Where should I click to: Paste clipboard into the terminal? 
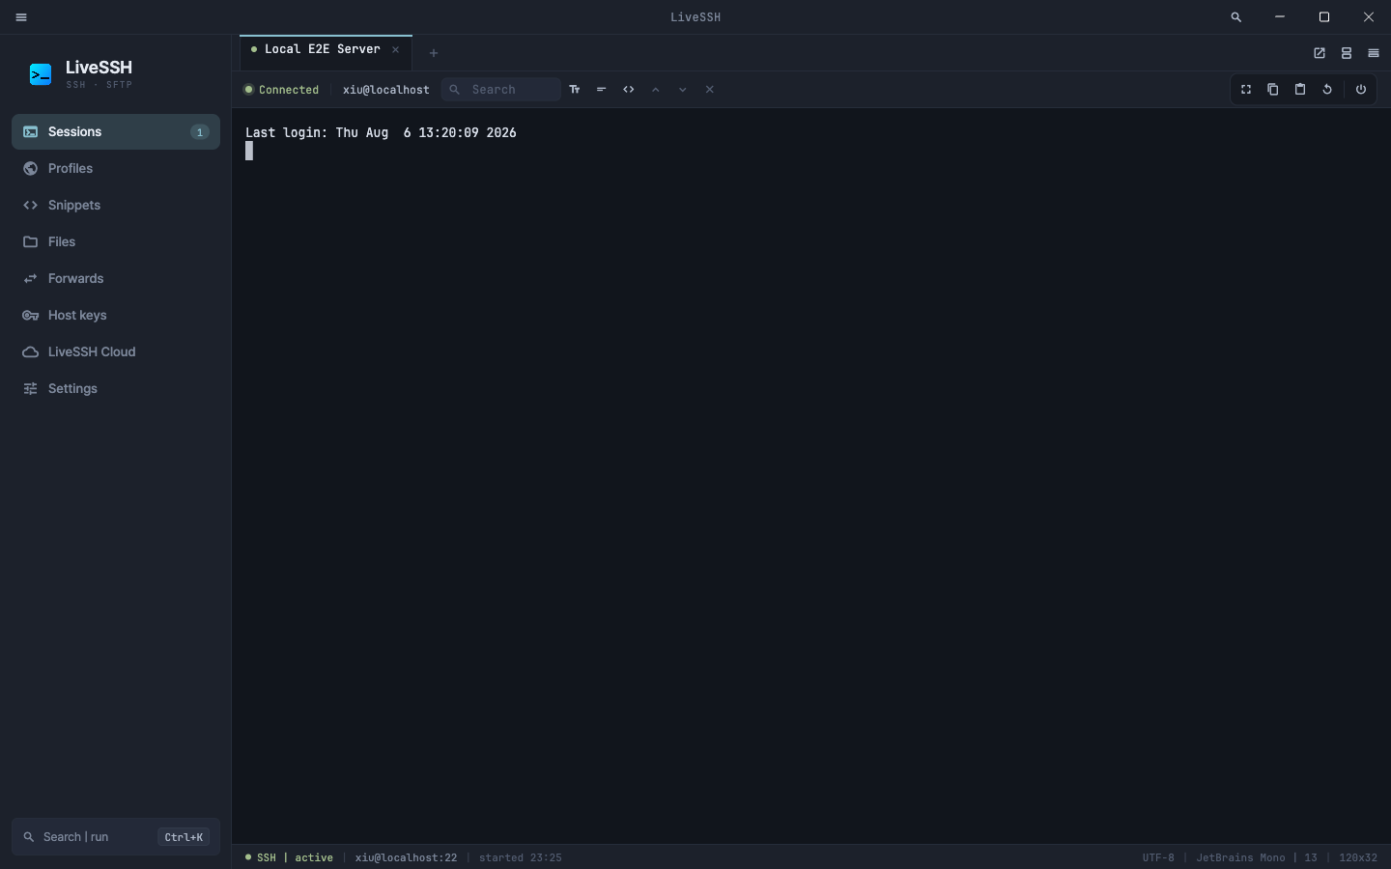1300,90
